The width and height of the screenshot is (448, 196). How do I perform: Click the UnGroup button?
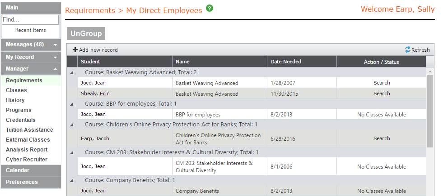coord(86,34)
